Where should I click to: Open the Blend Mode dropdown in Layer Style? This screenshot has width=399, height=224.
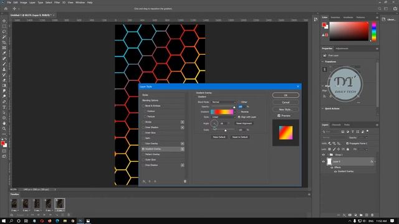pyautogui.click(x=223, y=102)
